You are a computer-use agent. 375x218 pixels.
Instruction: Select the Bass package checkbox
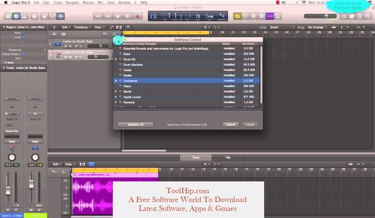120,54
